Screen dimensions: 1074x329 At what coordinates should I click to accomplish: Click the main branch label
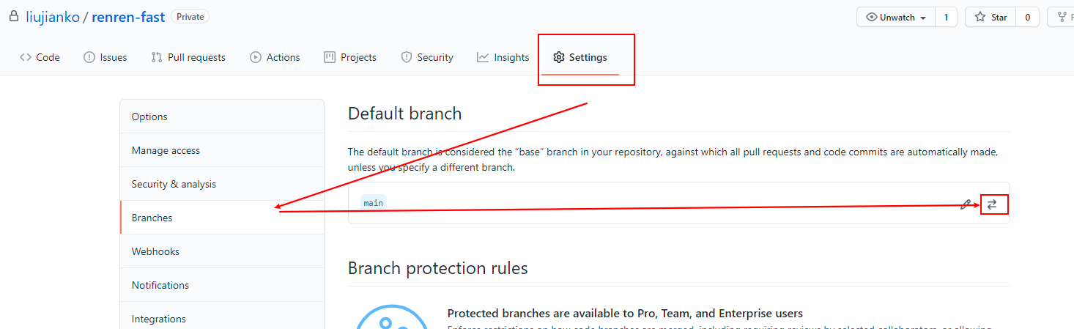(x=373, y=203)
